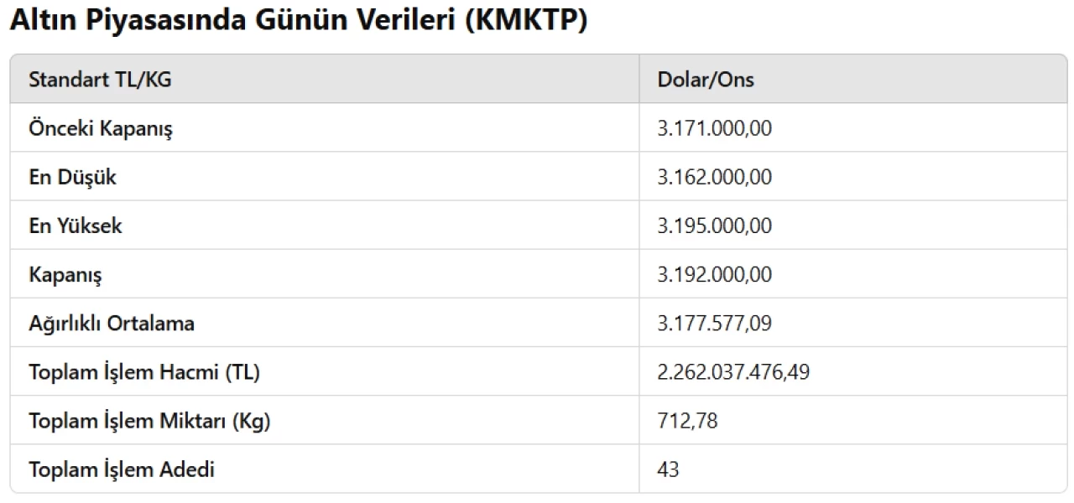The image size is (1074, 503).
Task: Select the transaction count value 43
Action: point(668,469)
